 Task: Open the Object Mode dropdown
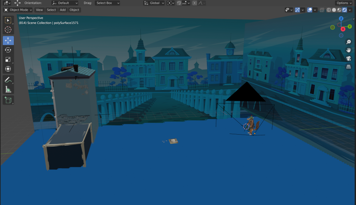click(18, 10)
